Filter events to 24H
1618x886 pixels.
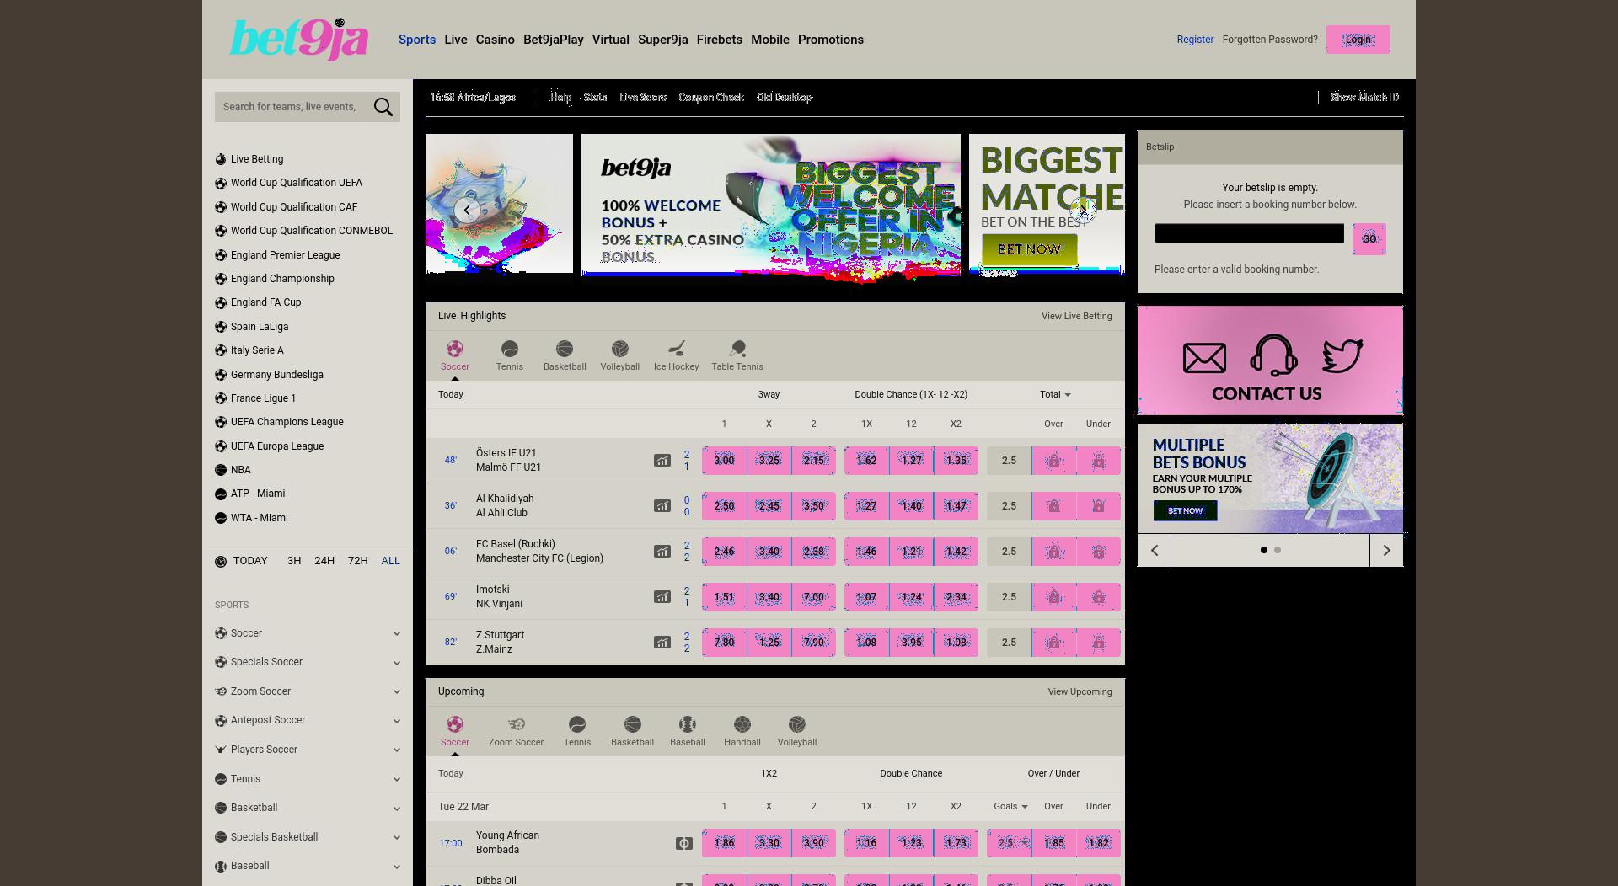click(x=324, y=561)
